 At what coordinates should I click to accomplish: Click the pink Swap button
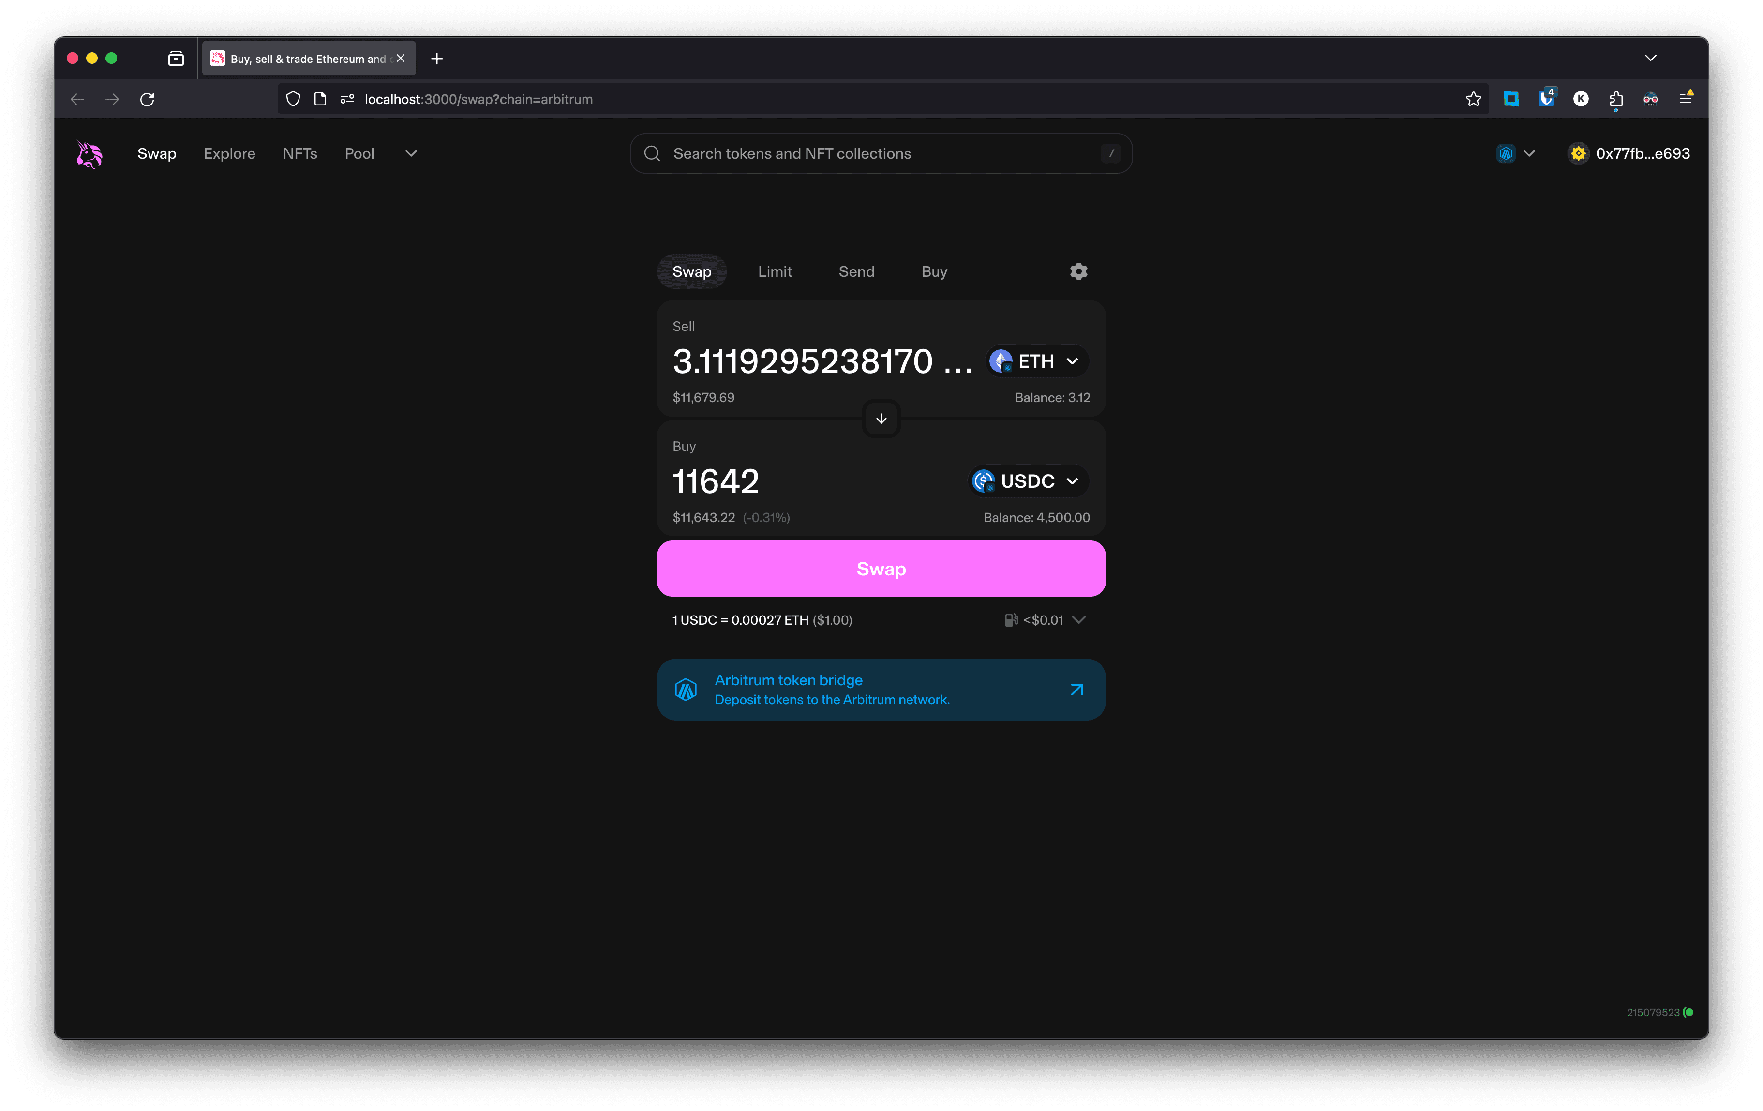pos(881,569)
